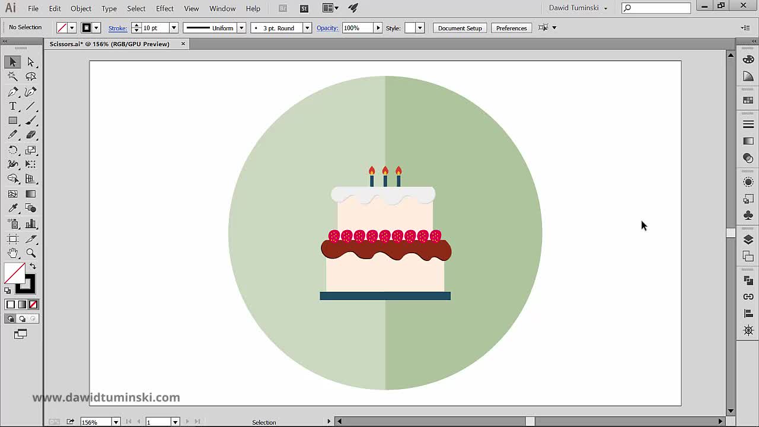Open the Layers panel icon
Image resolution: width=759 pixels, height=427 pixels.
click(x=748, y=240)
